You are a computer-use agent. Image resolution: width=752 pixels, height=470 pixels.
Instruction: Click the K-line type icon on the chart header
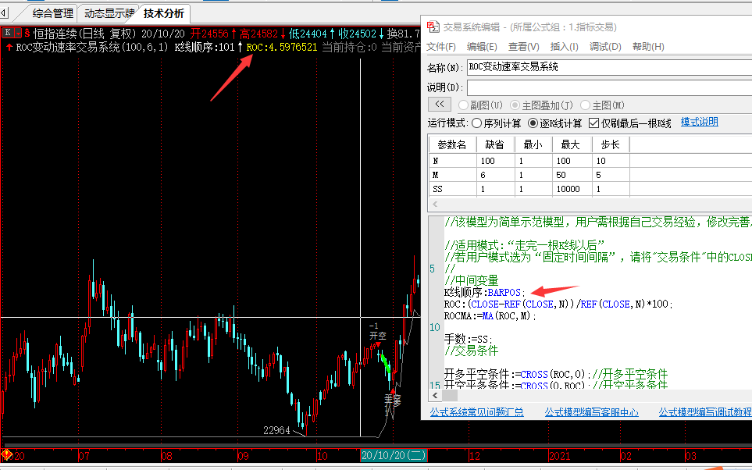8,33
